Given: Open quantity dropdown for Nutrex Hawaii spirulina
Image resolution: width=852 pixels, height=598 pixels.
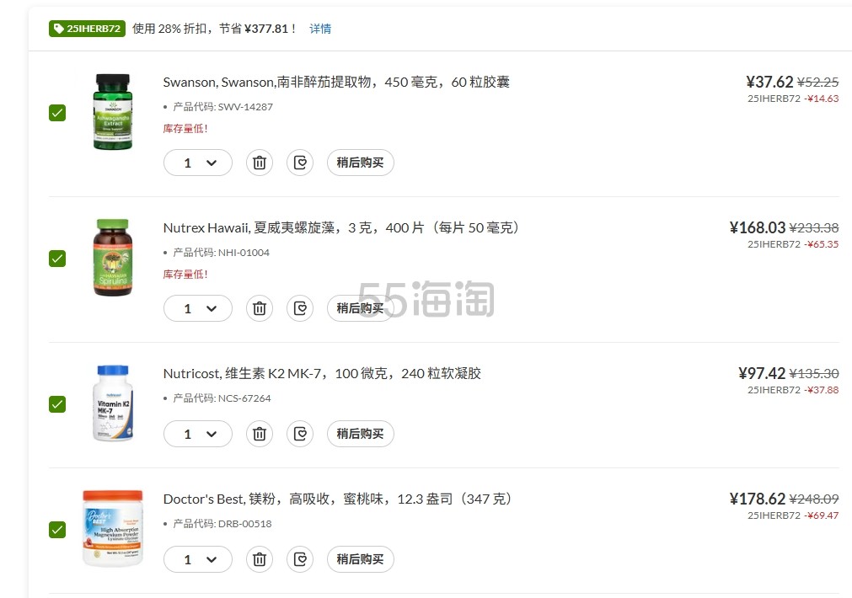Looking at the screenshot, I should tap(198, 308).
